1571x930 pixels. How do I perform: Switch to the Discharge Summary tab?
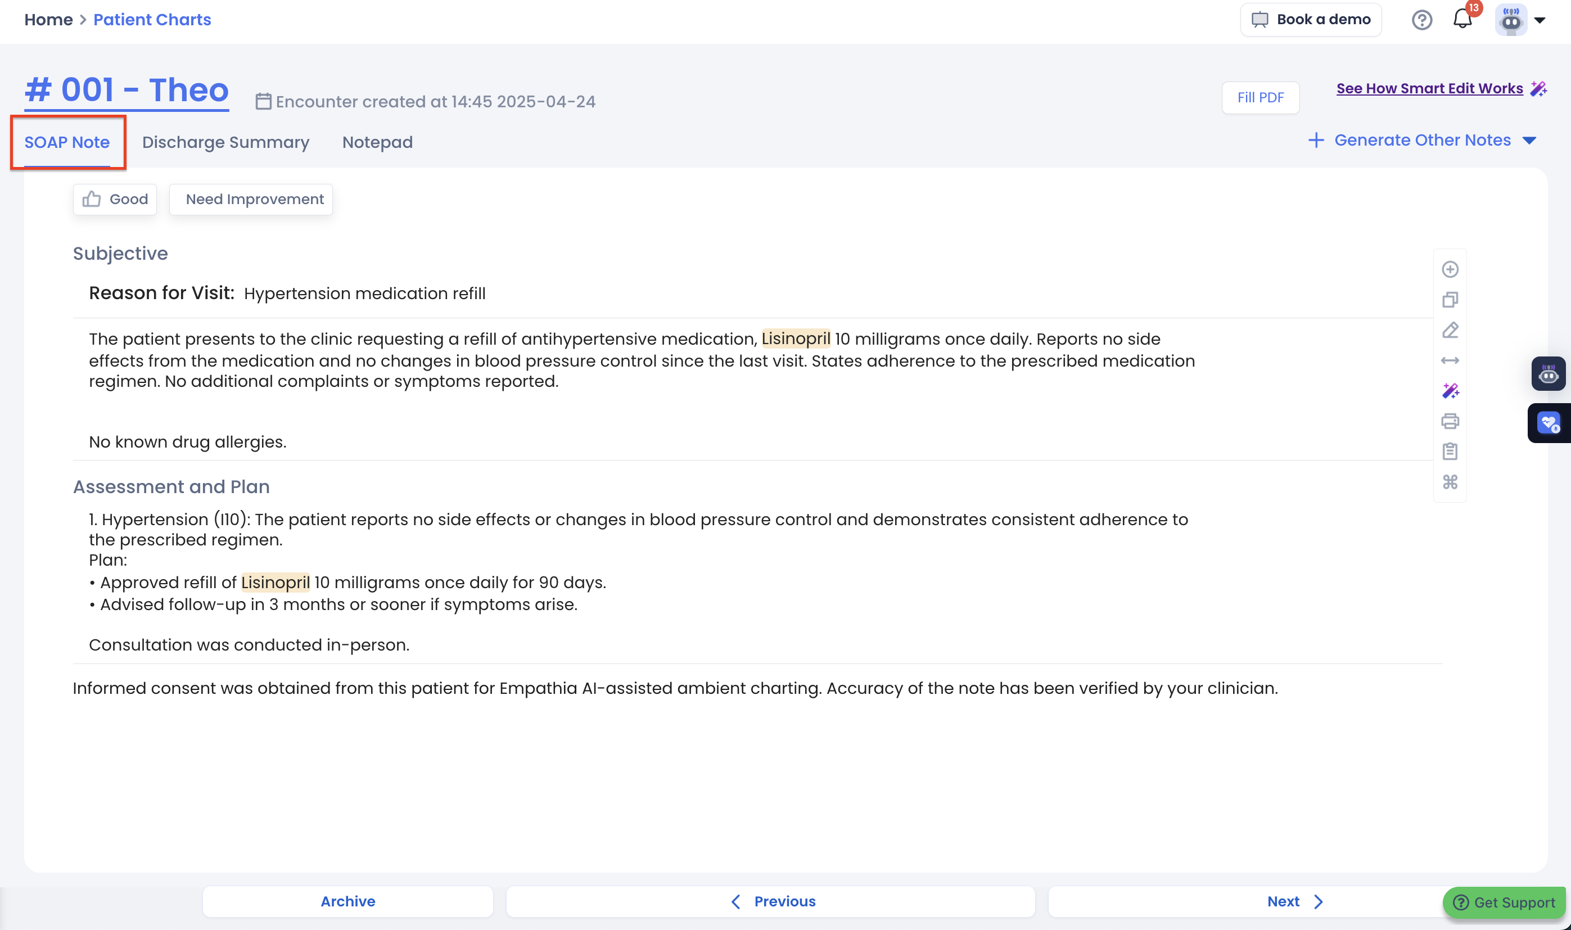click(x=225, y=142)
